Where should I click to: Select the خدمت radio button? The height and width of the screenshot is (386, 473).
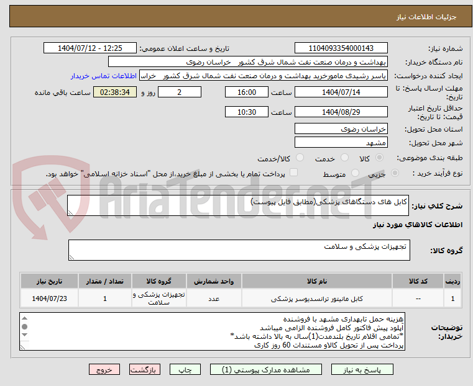point(344,158)
